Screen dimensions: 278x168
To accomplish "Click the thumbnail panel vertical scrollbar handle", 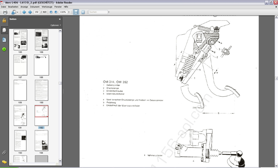I will 60,83.
